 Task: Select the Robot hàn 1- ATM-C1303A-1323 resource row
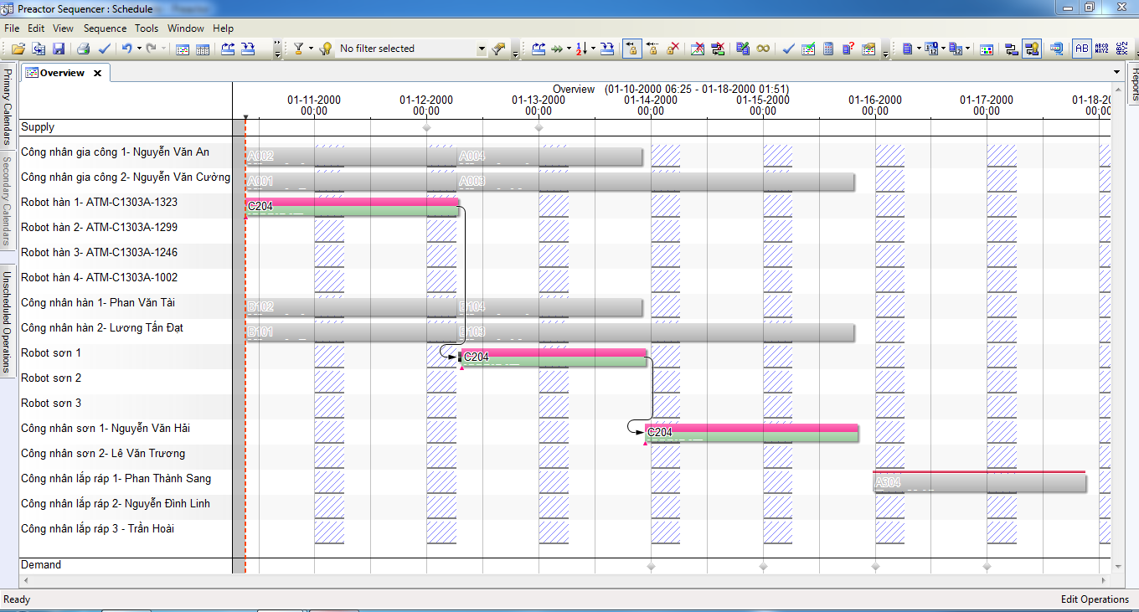(99, 203)
